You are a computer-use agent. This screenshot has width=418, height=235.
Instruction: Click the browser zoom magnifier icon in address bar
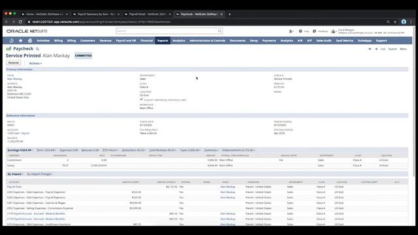click(x=388, y=22)
